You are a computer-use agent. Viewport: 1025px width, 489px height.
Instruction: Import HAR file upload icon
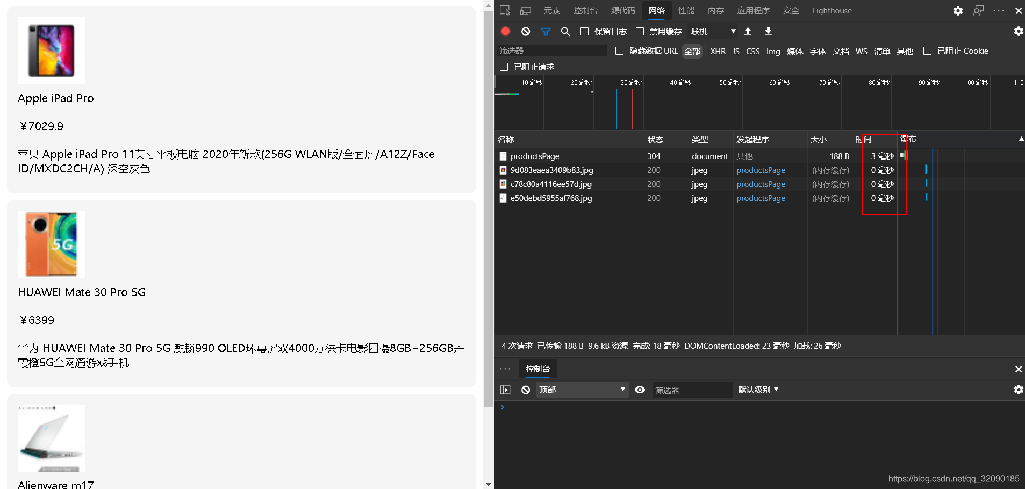click(748, 31)
